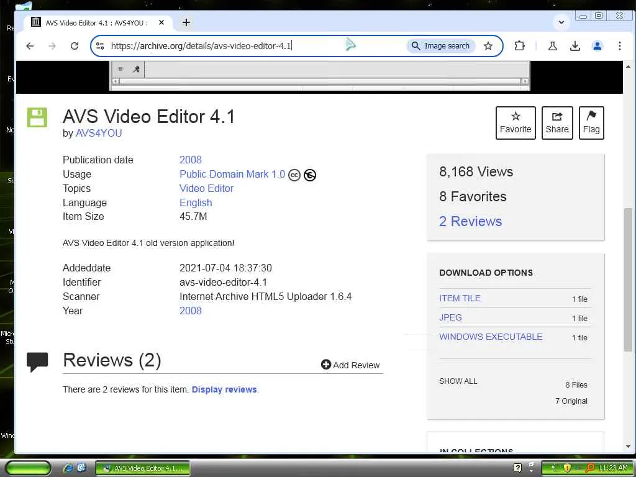Viewport: 636px width, 477px height.
Task: Click the 8 Files text
Action: coord(576,385)
